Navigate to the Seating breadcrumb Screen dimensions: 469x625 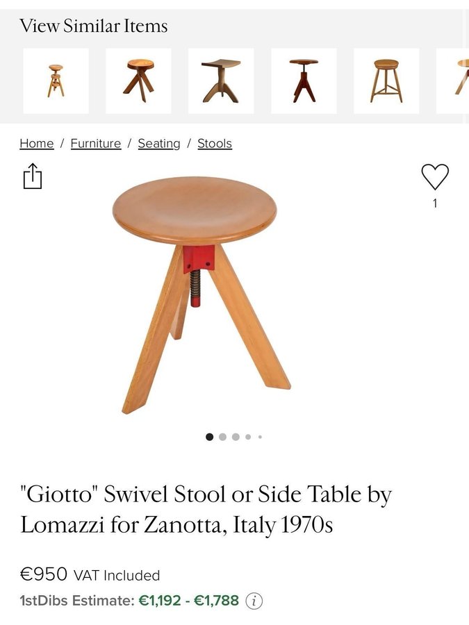point(158,144)
